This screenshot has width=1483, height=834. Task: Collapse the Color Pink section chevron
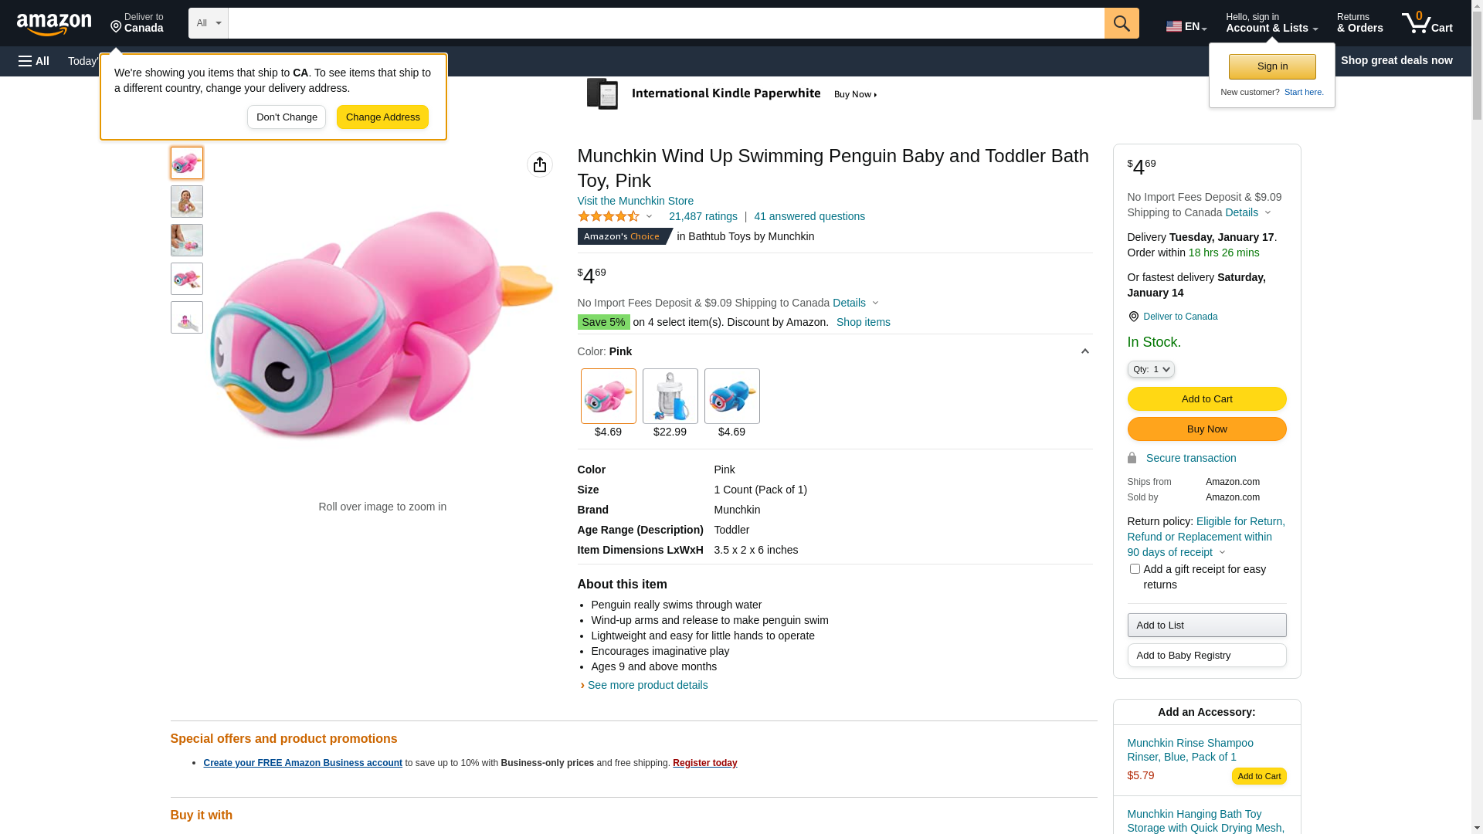(x=1084, y=352)
